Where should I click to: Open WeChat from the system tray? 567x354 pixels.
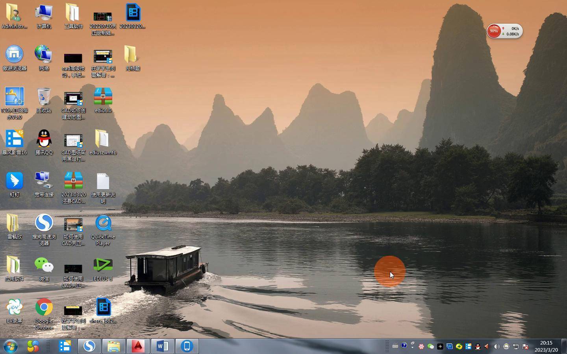(431, 347)
